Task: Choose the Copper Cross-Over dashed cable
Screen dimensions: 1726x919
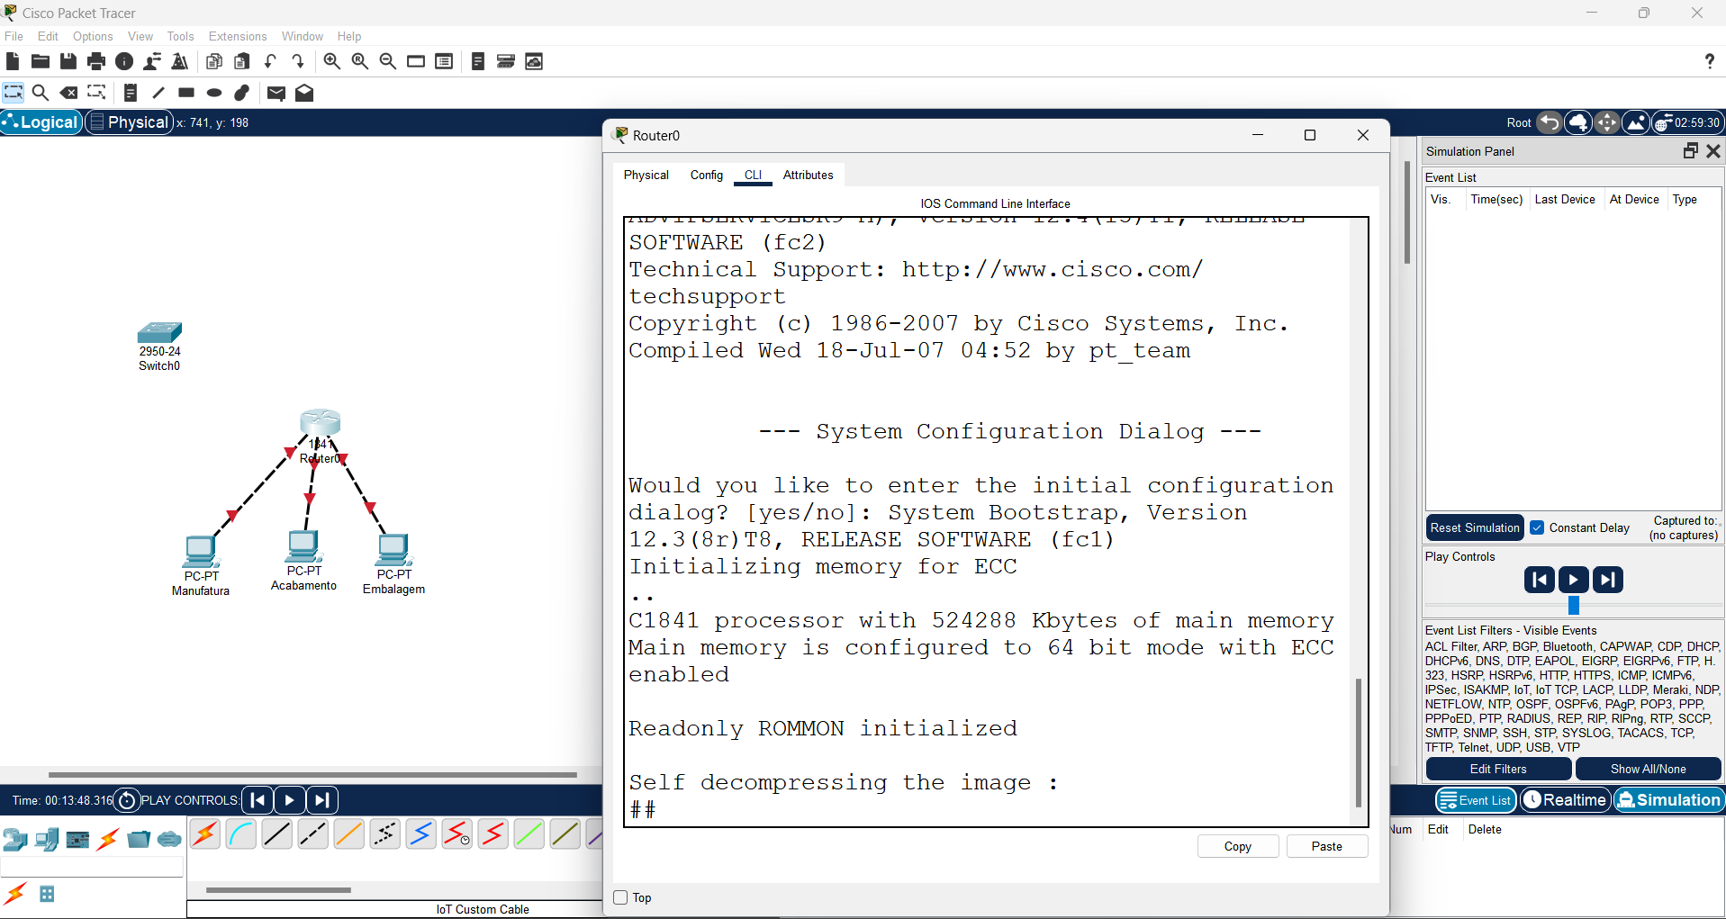Action: click(x=313, y=834)
